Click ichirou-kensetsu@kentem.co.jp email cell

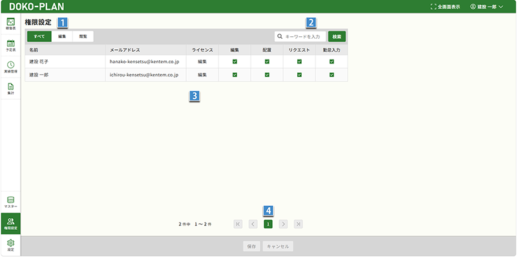point(146,74)
